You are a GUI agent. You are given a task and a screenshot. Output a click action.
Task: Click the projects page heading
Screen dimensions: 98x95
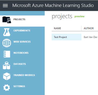pos(62,16)
